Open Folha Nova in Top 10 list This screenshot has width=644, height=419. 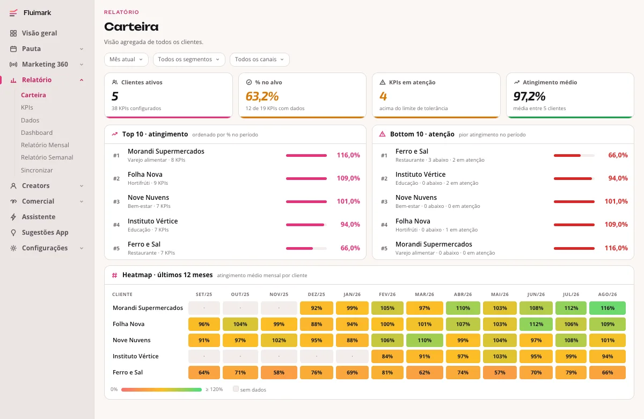[235, 178]
